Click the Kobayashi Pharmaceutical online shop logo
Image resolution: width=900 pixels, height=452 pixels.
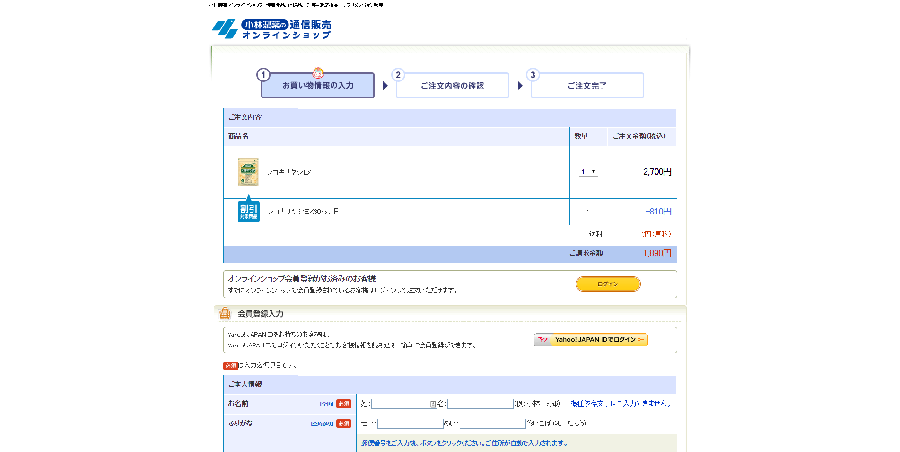pos(271,29)
